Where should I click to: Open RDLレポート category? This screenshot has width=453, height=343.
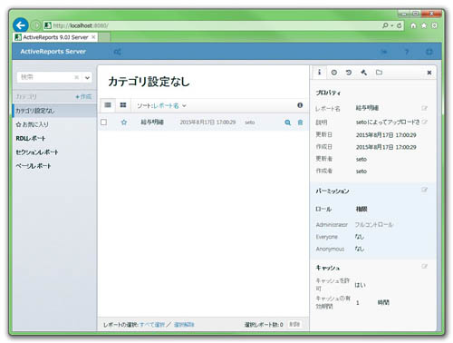tap(31, 138)
